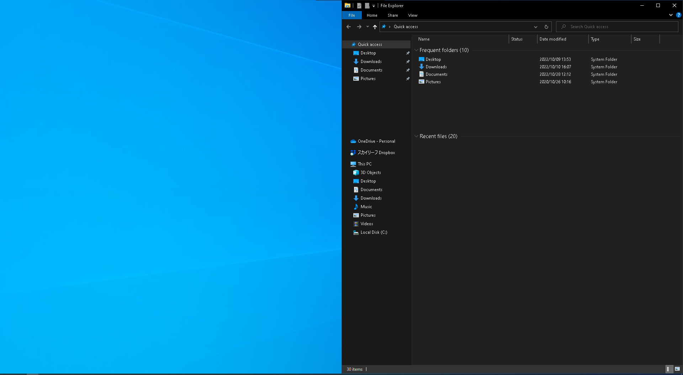
Task: Select Local Disk (C:) in the sidebar
Action: 373,232
